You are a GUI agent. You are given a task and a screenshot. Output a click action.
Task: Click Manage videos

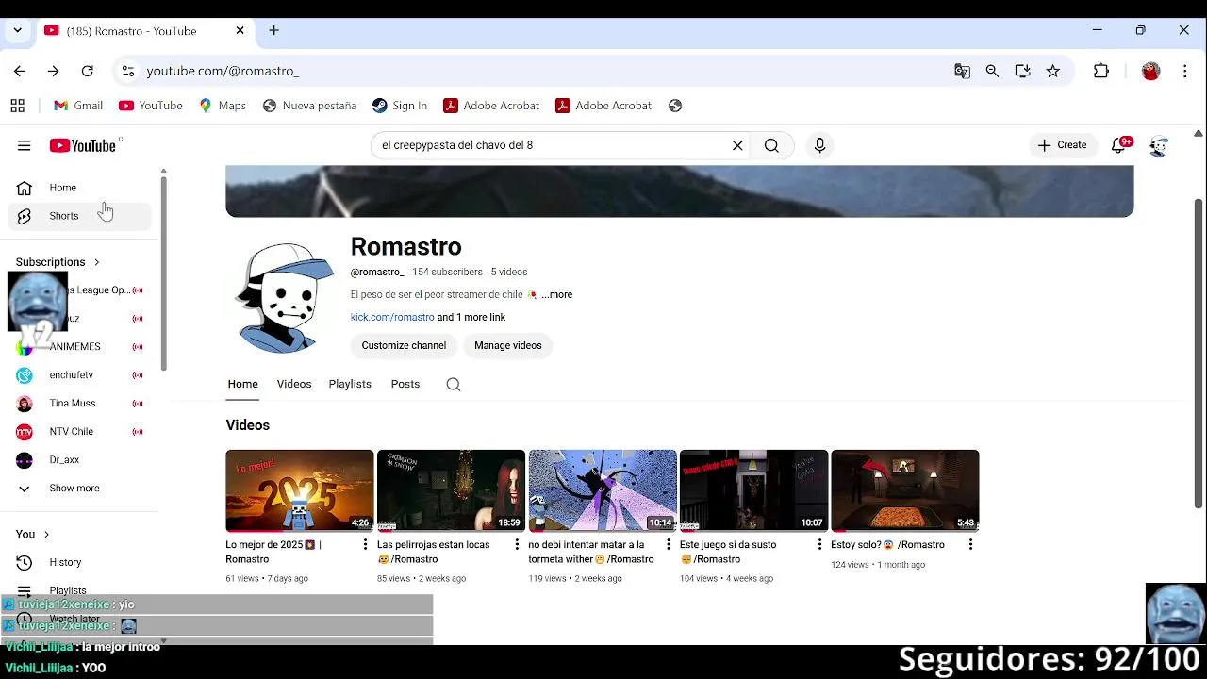click(x=508, y=345)
